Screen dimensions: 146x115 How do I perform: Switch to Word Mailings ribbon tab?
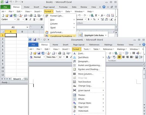tap(108, 45)
